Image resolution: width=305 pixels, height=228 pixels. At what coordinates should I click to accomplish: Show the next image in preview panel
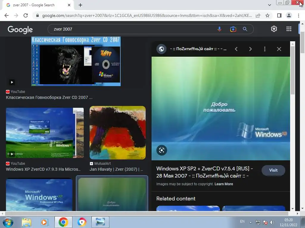coord(250,49)
